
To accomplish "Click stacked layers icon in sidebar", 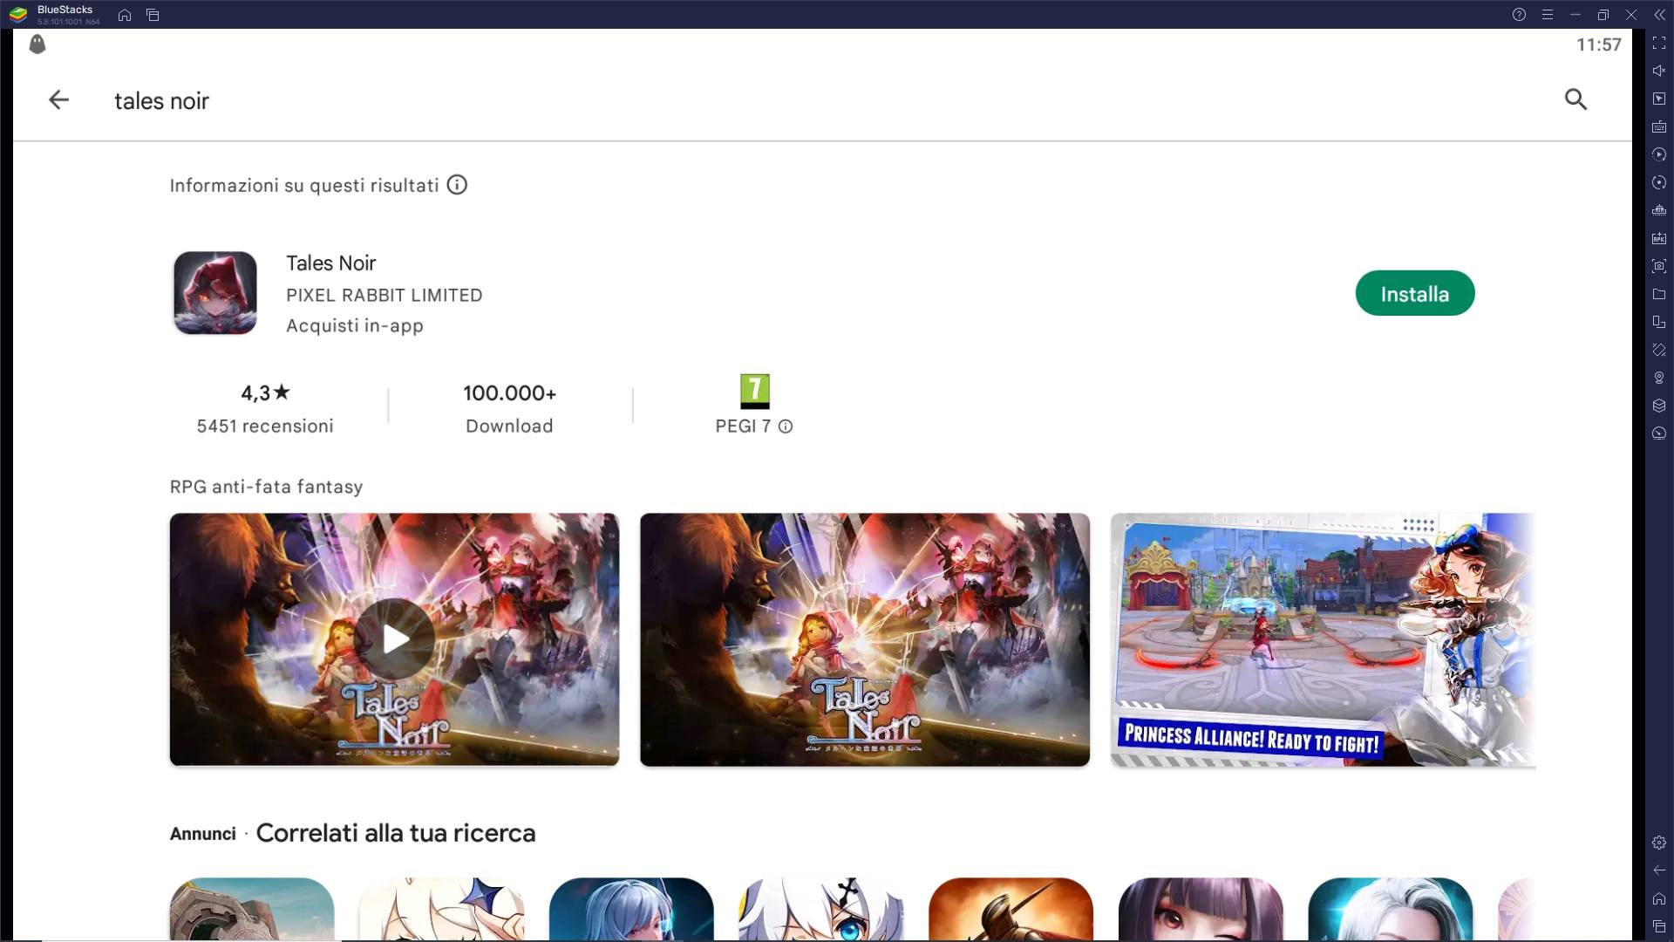I will [1658, 406].
